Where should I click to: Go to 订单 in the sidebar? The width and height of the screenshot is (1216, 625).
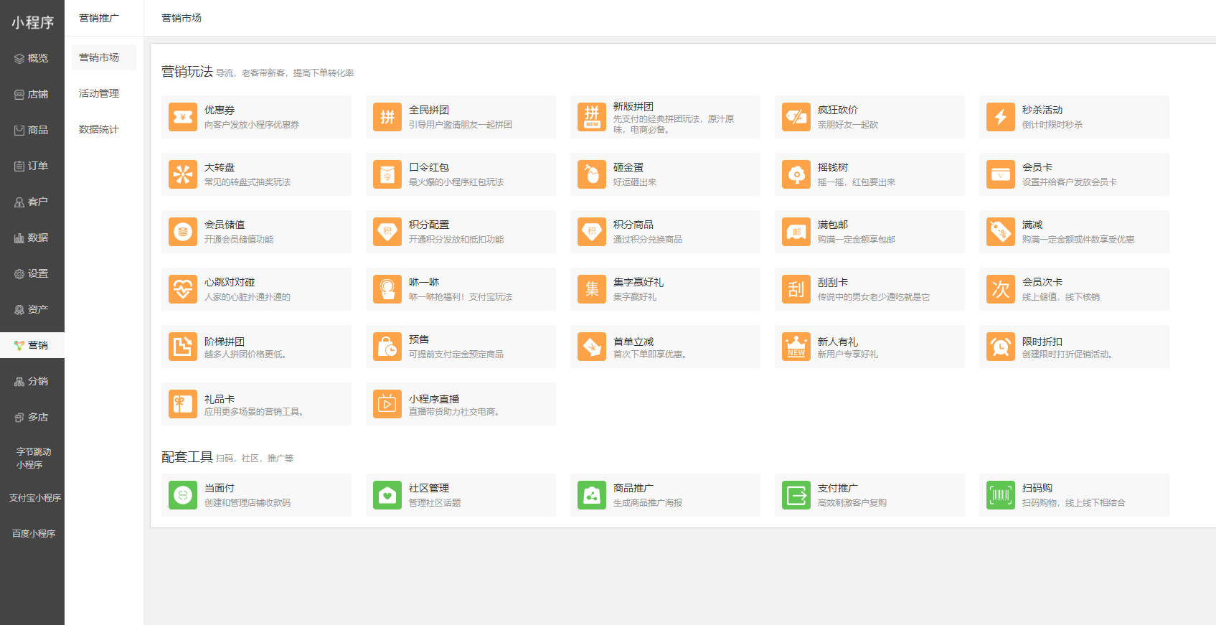click(x=32, y=166)
